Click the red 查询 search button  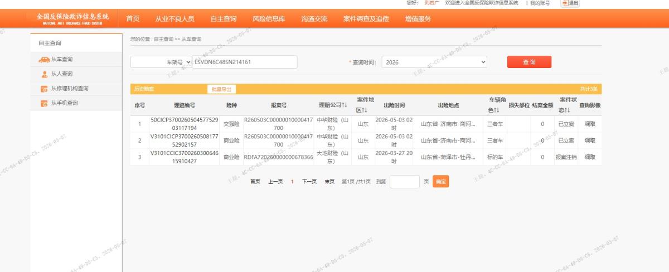tap(529, 62)
